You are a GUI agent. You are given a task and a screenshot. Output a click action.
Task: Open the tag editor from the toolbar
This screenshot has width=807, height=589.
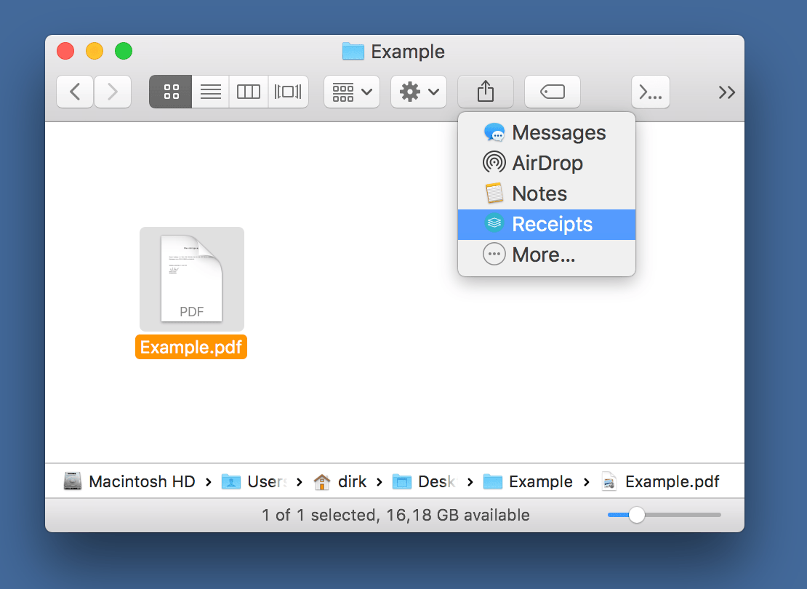pos(552,92)
